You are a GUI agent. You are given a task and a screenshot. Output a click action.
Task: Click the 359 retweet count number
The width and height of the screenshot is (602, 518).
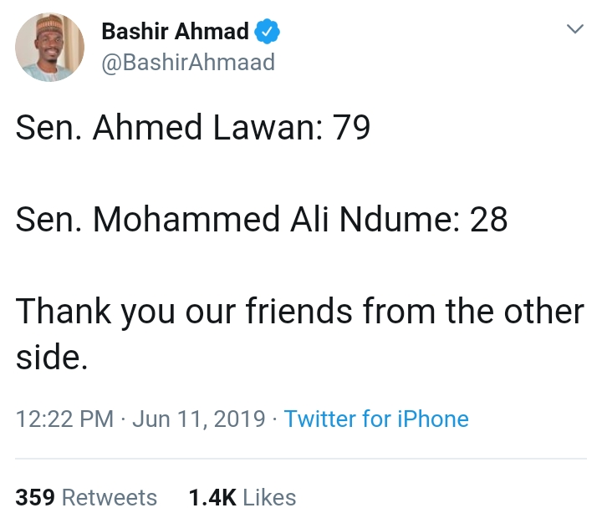(35, 498)
